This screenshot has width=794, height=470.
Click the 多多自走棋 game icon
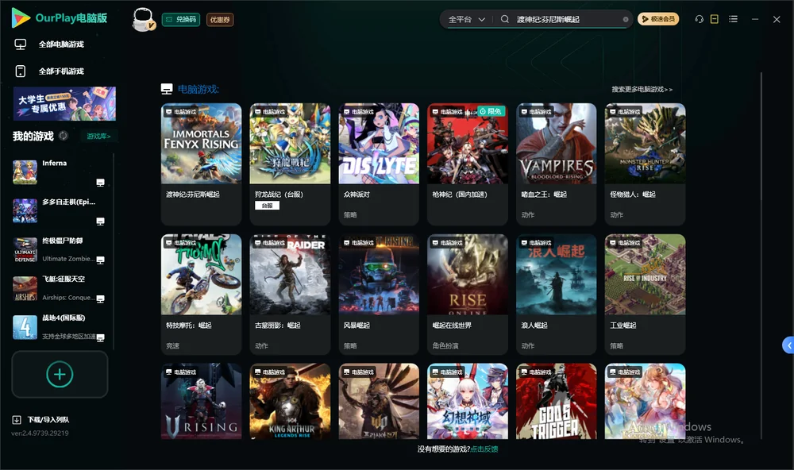coord(25,210)
